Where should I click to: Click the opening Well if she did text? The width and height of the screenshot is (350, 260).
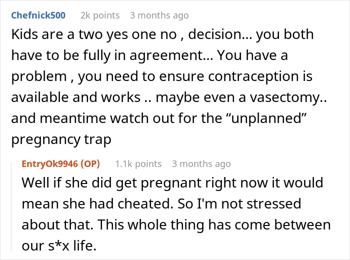[x=66, y=183]
